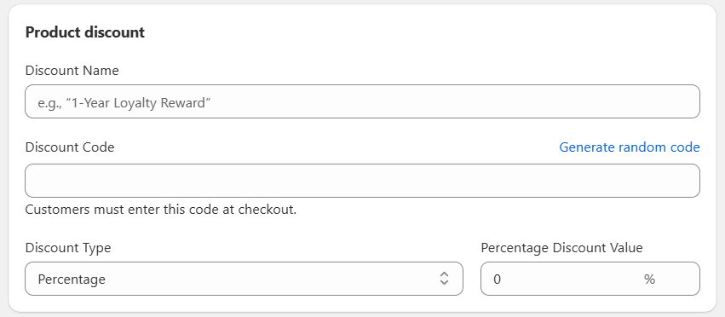The height and width of the screenshot is (317, 725).
Task: Click the up-down chevron icon in Discount Type
Action: (444, 278)
